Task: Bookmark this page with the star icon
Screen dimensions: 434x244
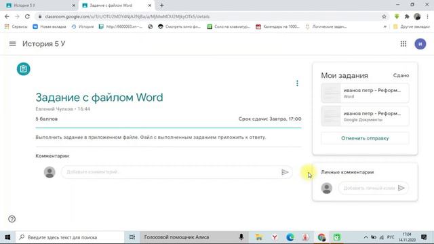Action: coord(384,16)
